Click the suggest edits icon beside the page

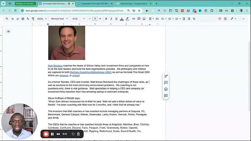[x=166, y=96]
